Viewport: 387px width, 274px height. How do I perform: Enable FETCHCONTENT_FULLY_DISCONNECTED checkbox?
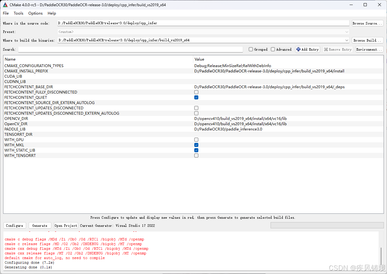tap(196, 92)
